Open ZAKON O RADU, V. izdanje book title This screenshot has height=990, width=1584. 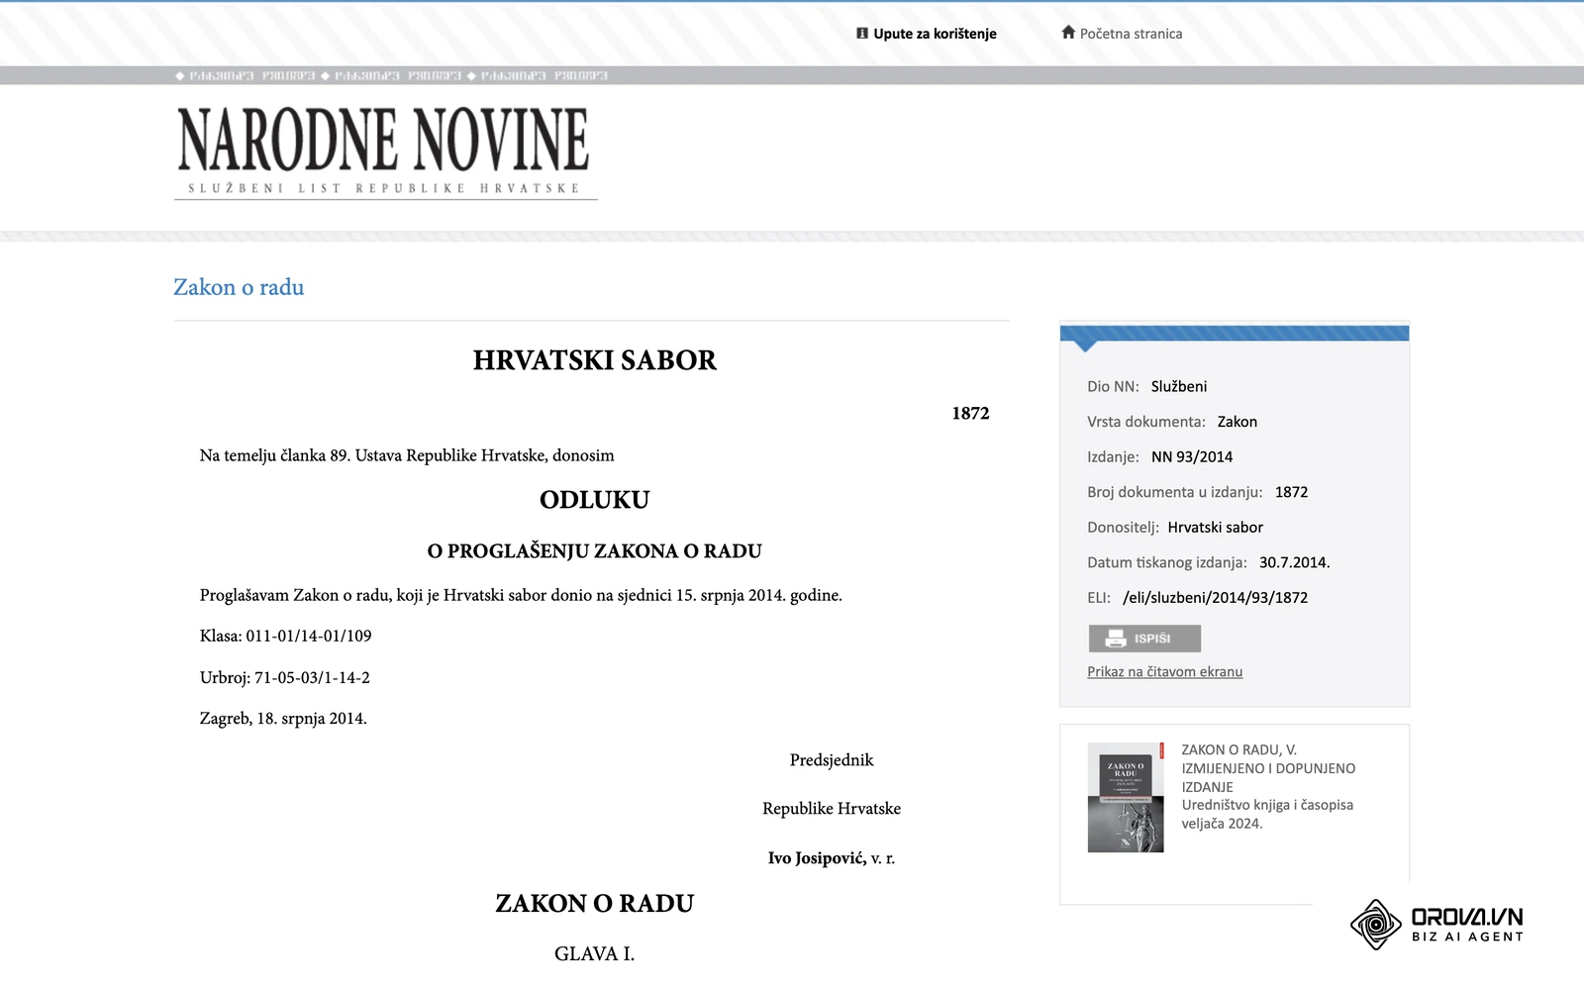point(1268,768)
